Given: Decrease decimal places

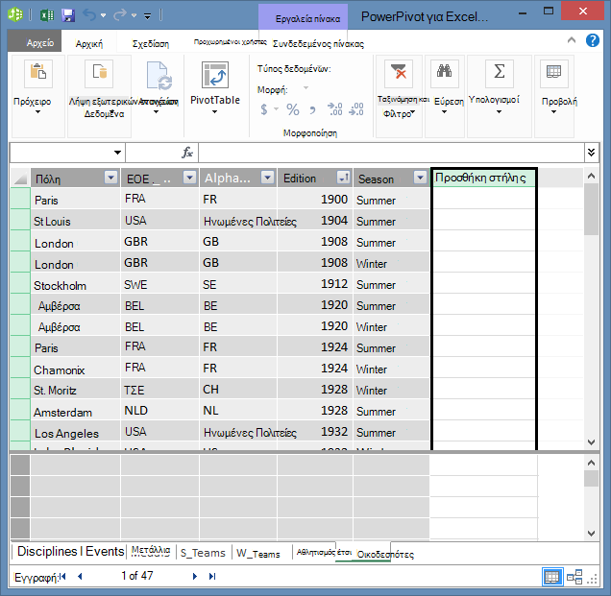Looking at the screenshot, I should tap(356, 109).
